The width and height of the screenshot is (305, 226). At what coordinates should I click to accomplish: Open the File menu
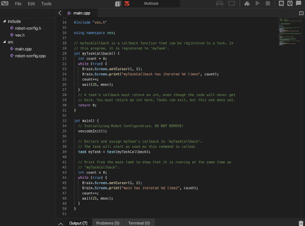pyautogui.click(x=18, y=4)
